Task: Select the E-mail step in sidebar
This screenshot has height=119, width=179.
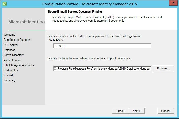Action: tap(8, 75)
